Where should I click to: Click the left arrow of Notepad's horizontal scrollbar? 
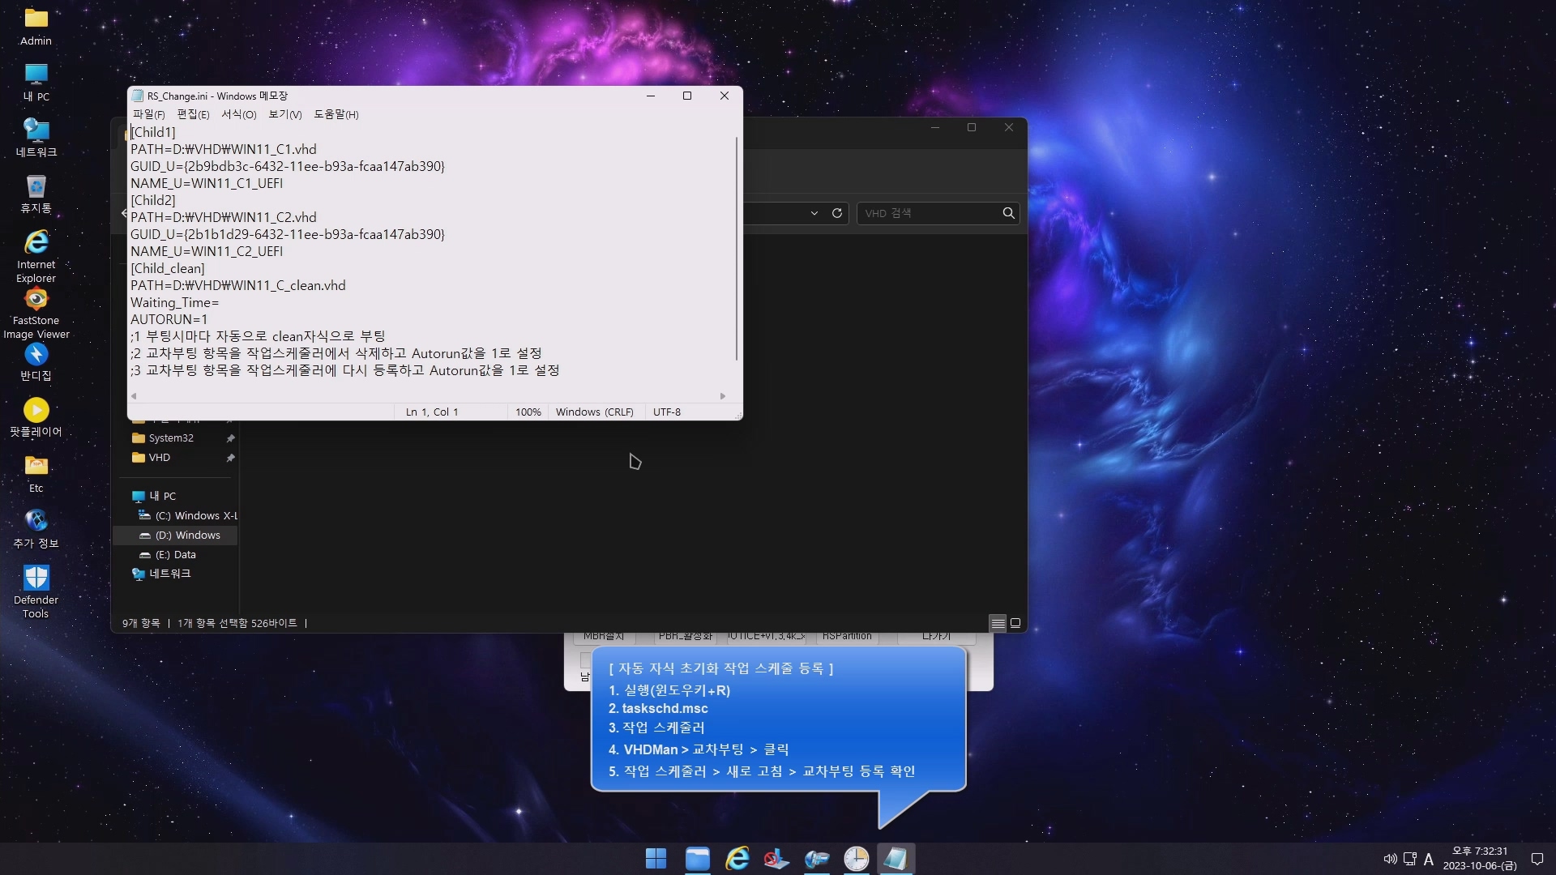(134, 396)
